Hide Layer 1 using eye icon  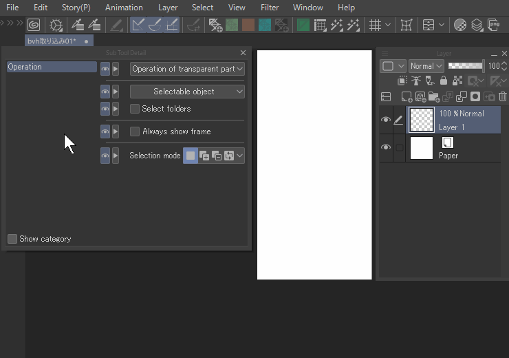(x=385, y=120)
